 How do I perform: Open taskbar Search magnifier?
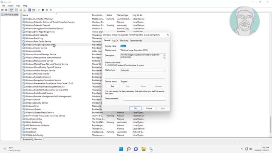tap(128, 149)
